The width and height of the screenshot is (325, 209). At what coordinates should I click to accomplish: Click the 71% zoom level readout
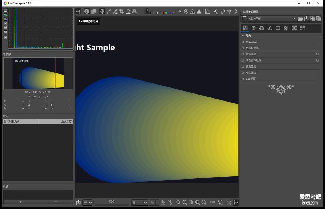212,203
